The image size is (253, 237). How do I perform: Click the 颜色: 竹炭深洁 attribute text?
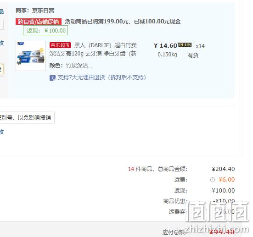(x=71, y=66)
